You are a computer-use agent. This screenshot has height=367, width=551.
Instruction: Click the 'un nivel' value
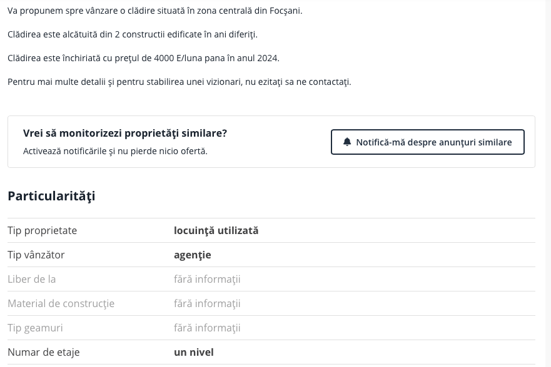(x=193, y=352)
